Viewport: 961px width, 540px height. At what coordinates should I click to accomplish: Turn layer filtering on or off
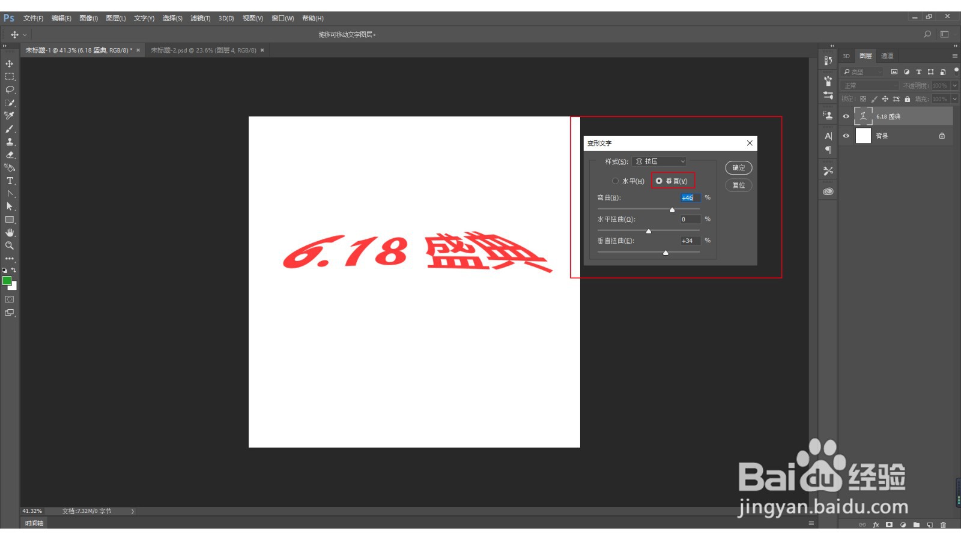point(956,70)
